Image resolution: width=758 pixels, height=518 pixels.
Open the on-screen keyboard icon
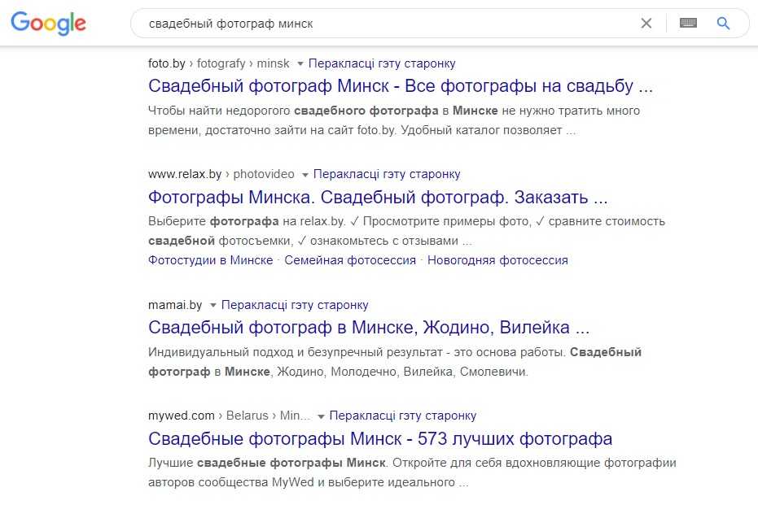pyautogui.click(x=688, y=24)
